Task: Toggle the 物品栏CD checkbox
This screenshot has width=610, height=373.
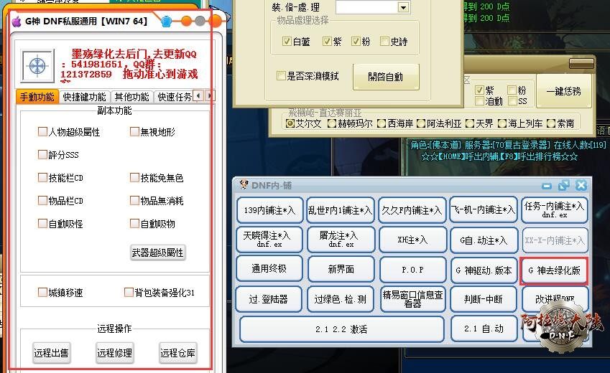Action: coord(42,201)
